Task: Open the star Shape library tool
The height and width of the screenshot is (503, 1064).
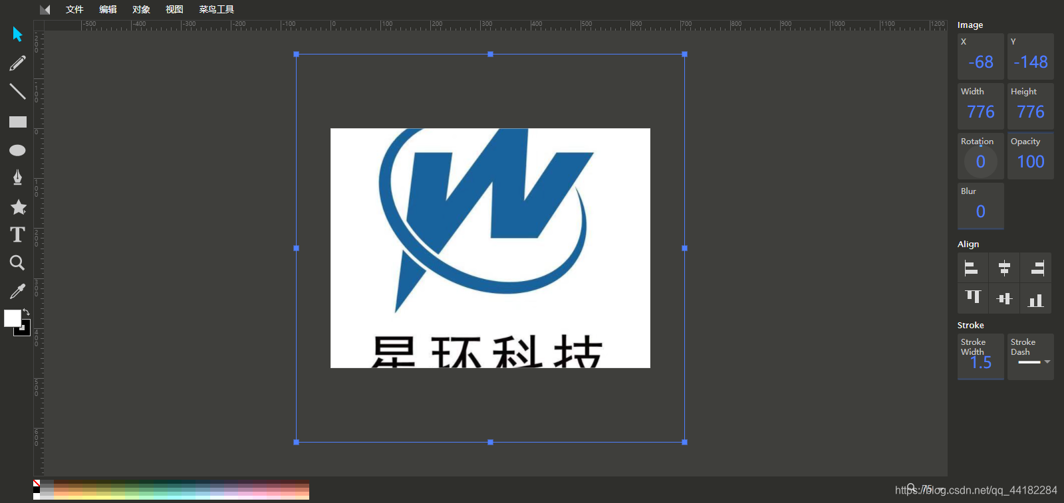Action: tap(18, 207)
